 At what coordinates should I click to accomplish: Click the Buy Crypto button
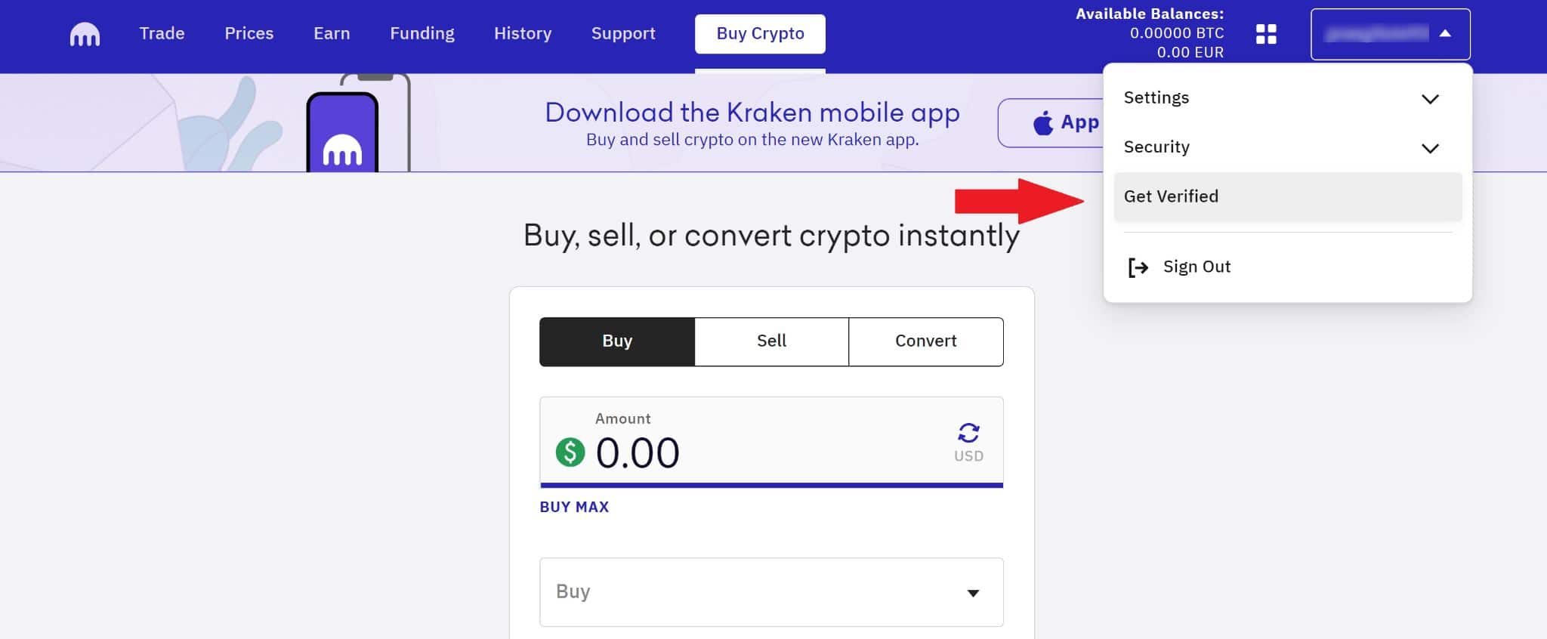(760, 33)
